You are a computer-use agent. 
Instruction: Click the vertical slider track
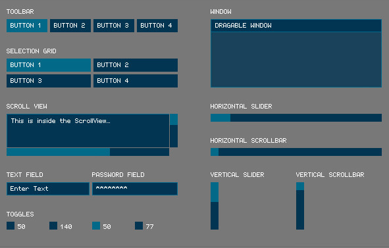pyautogui.click(x=215, y=206)
